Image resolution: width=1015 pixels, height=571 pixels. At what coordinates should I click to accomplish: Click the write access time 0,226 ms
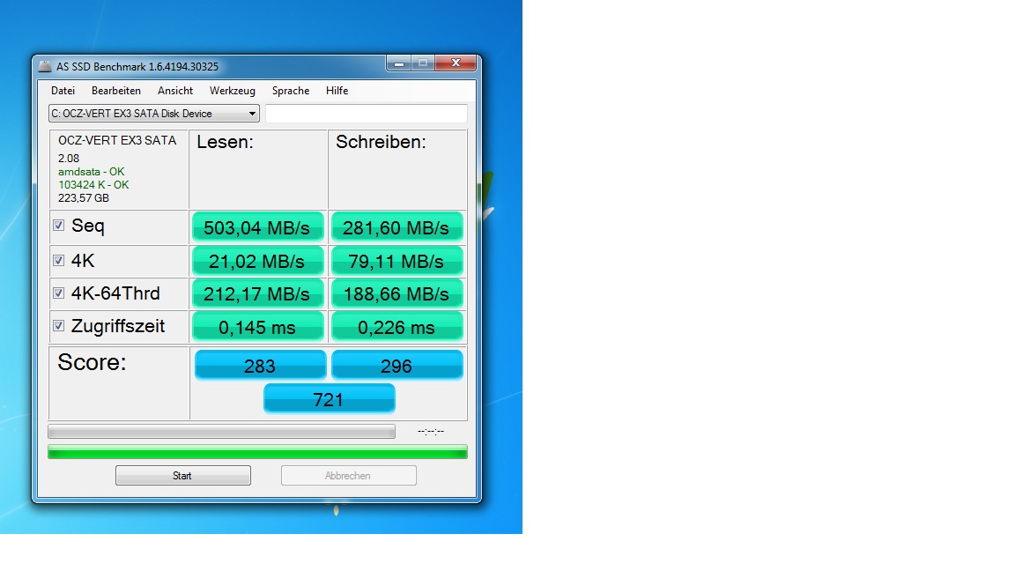[x=396, y=327]
